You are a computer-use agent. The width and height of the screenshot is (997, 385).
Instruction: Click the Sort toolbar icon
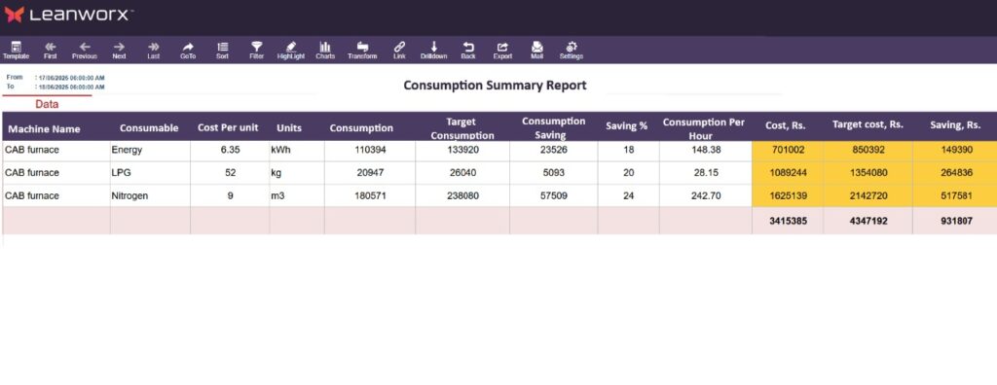[222, 51]
